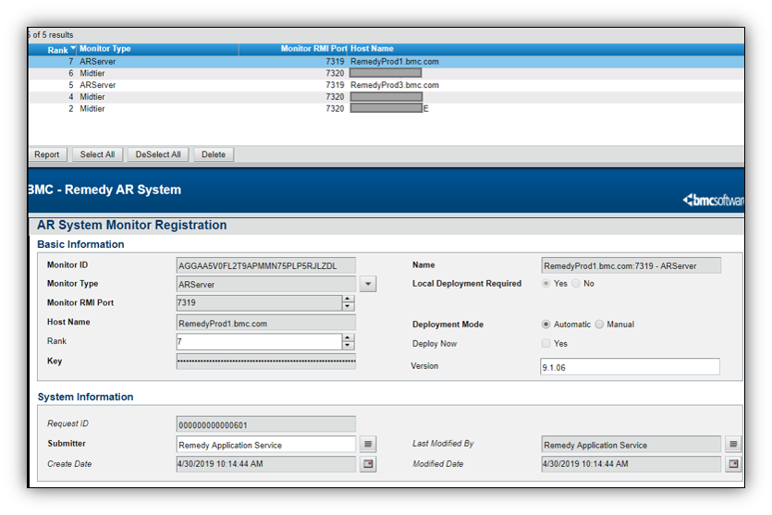Select the rank 6 Midtier row

pyautogui.click(x=386, y=73)
